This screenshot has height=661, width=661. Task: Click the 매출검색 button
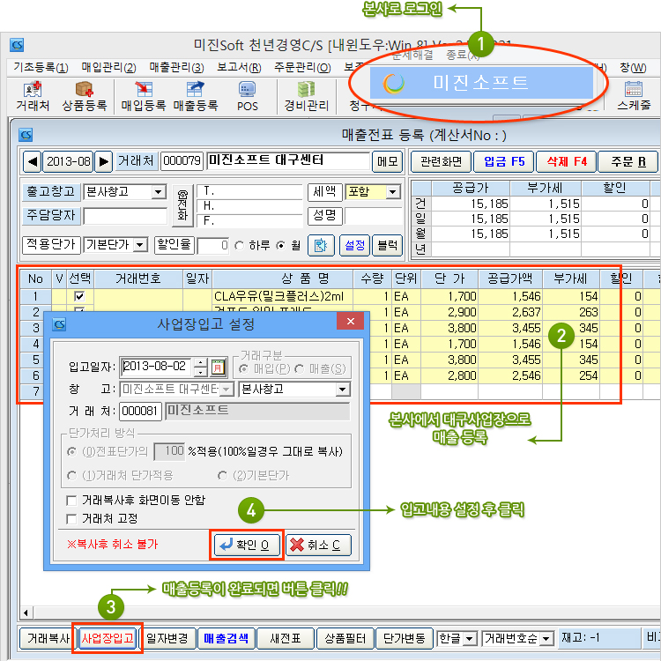click(226, 638)
